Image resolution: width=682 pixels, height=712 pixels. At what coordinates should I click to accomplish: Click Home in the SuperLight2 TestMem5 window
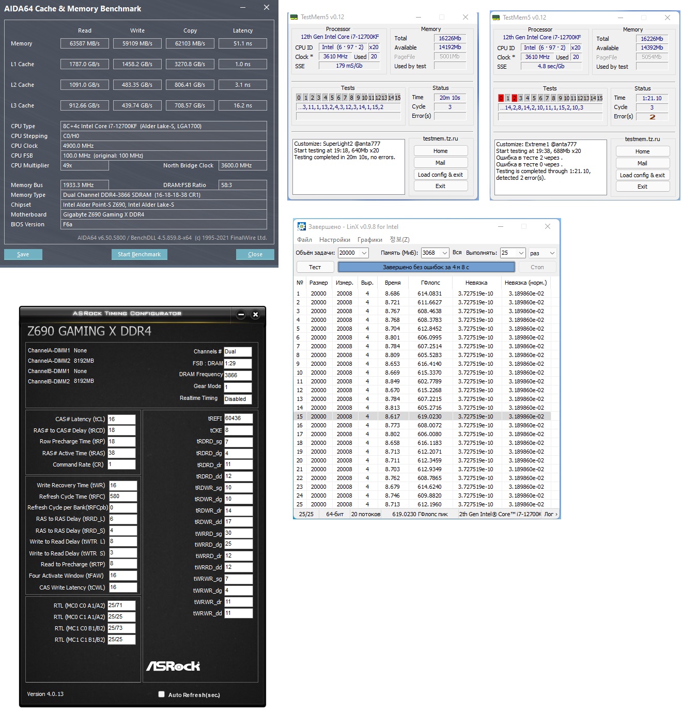pyautogui.click(x=441, y=151)
